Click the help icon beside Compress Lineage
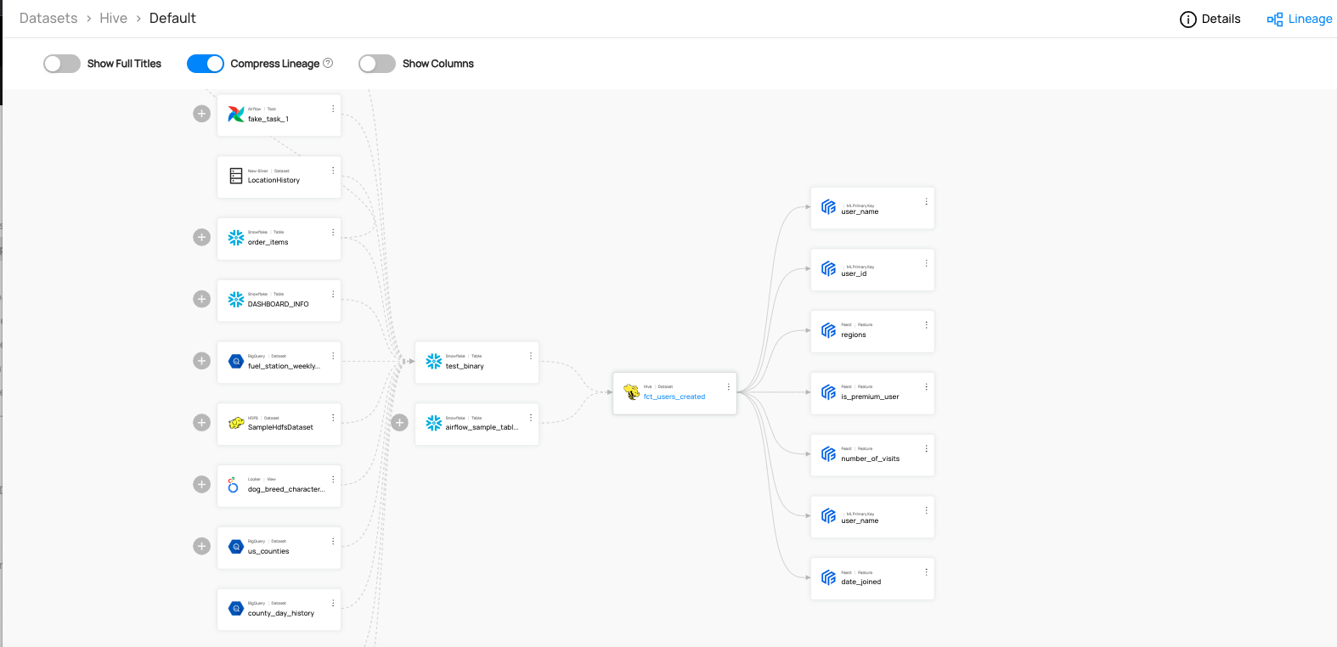Image resolution: width=1337 pixels, height=647 pixels. point(328,63)
